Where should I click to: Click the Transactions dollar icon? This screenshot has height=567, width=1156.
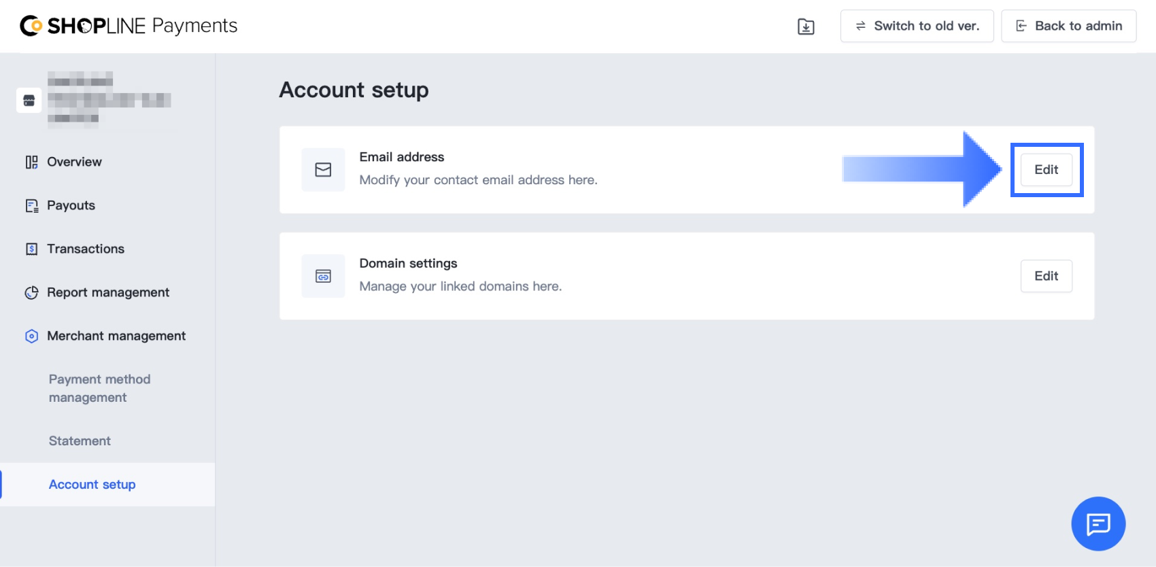(x=31, y=249)
